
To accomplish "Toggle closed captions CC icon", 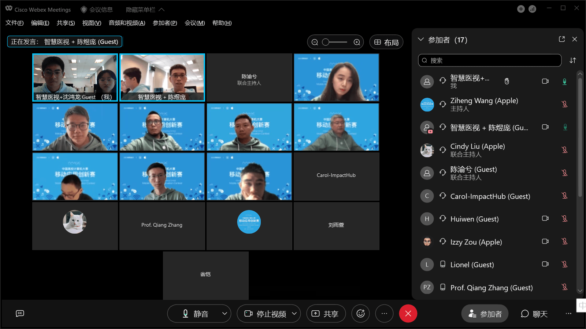I will tap(20, 313).
